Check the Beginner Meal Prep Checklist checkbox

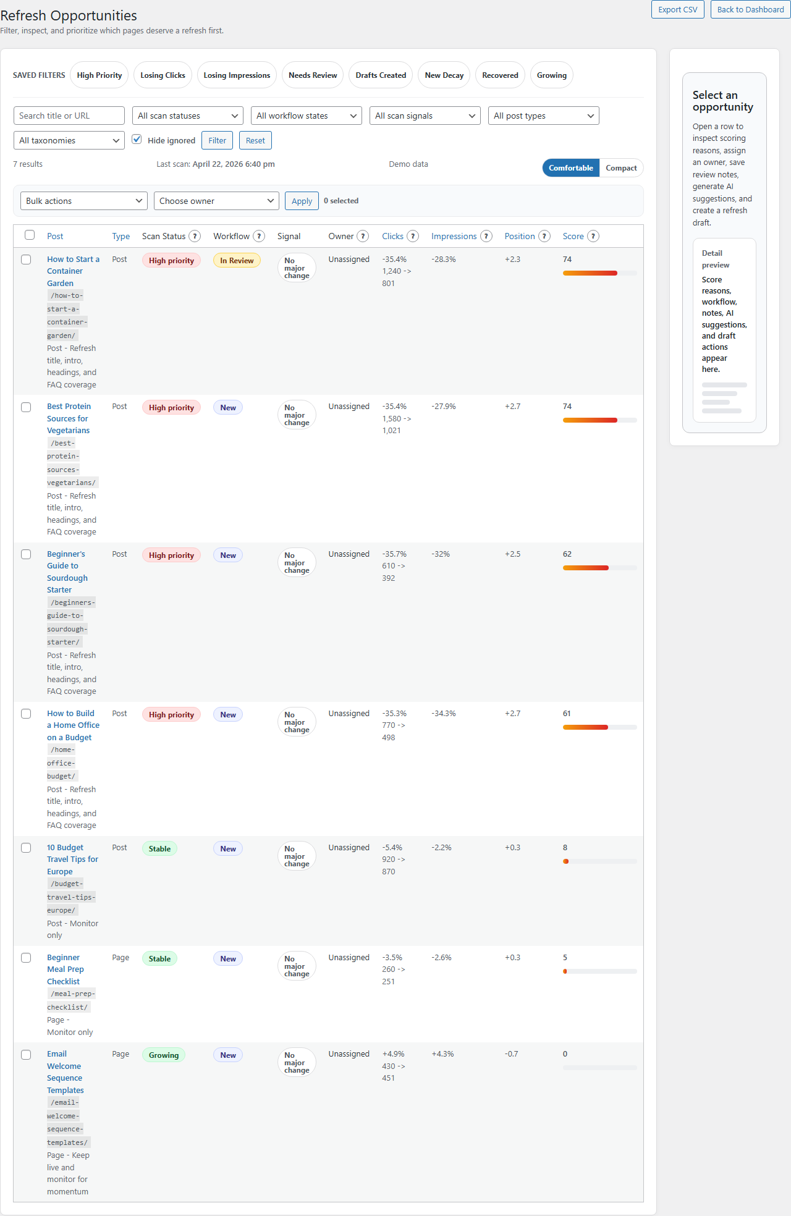(26, 958)
